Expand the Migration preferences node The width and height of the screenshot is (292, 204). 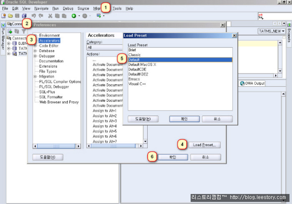(35, 77)
